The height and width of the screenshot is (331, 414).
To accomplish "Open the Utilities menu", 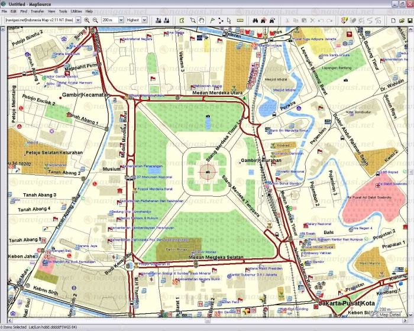I will tap(76, 11).
